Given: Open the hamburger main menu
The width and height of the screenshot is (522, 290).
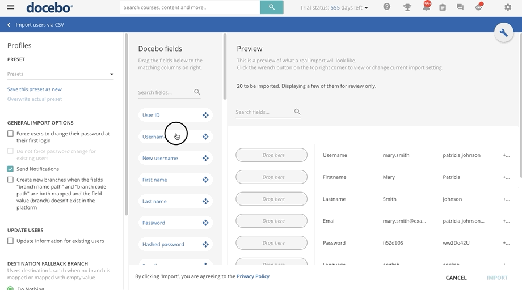Looking at the screenshot, I should pos(10,7).
